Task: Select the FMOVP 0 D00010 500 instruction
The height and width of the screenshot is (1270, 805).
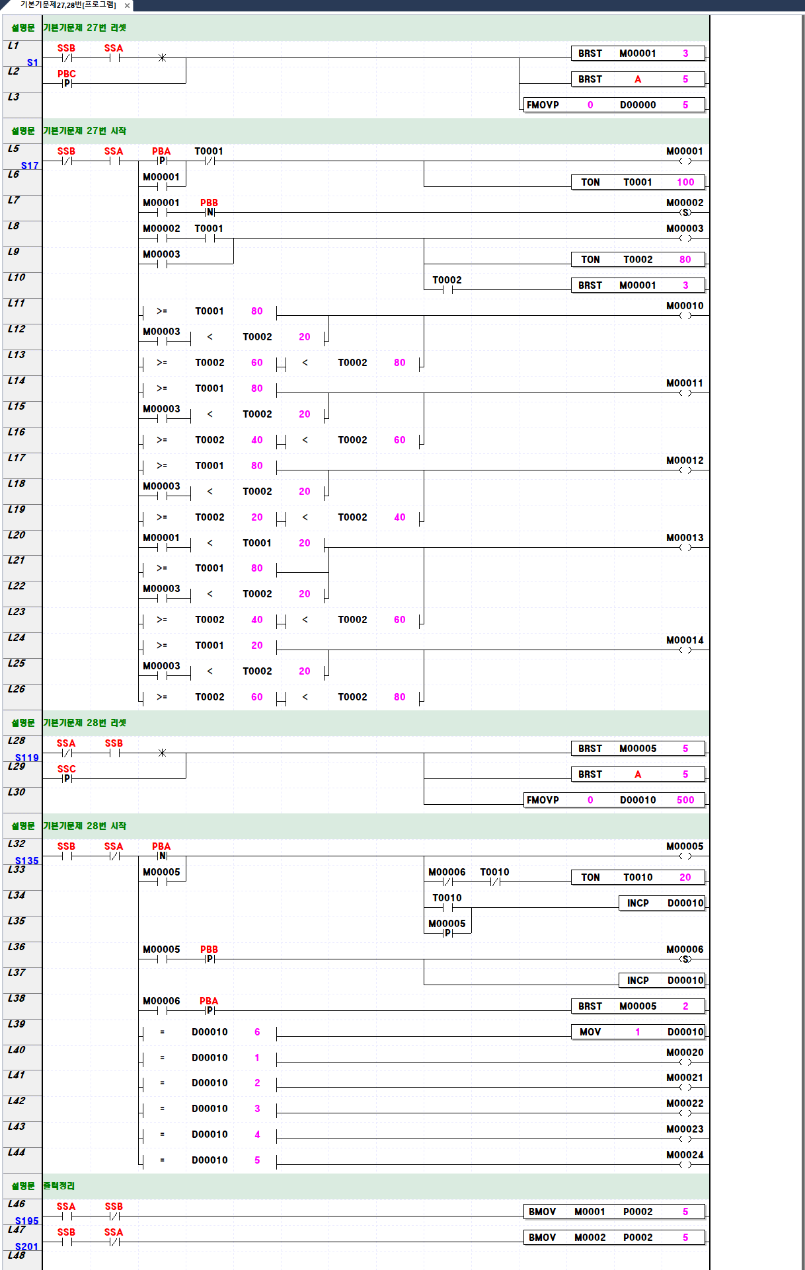Action: pos(614,800)
